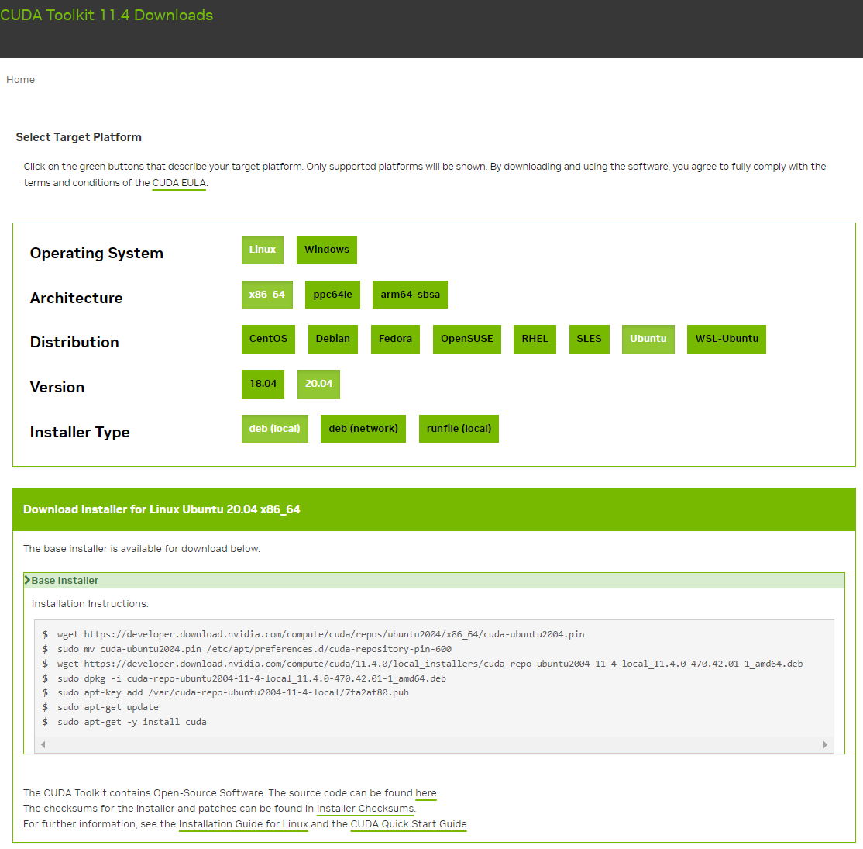Select OpenSUSE distribution
Screen dimensions: 863x849
click(466, 339)
